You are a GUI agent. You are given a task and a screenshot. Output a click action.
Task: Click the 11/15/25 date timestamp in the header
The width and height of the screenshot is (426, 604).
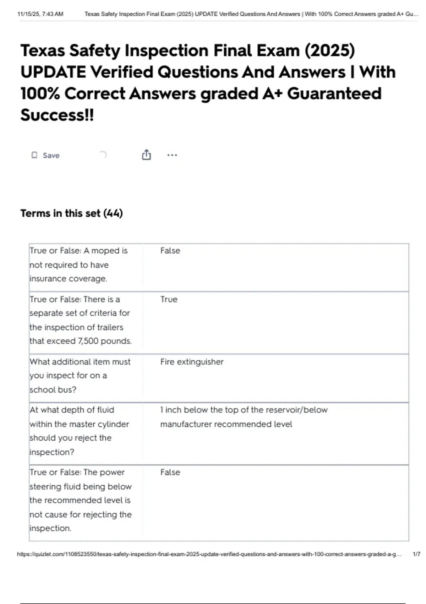40,14
